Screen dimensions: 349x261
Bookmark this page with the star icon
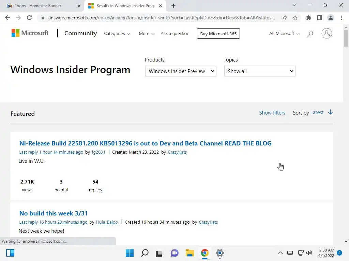295,18
